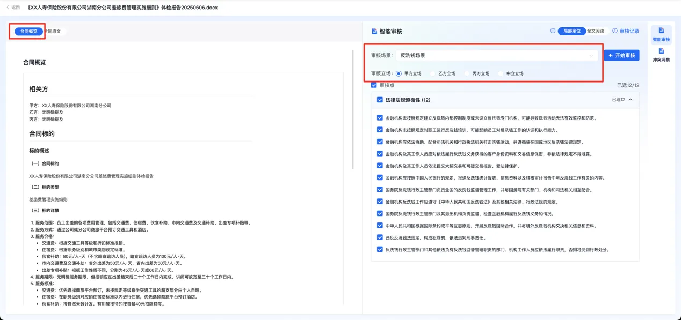The width and height of the screenshot is (681, 320).
Task: Open the 审核场景 dropdown showing 反洗钱场景
Action: tap(496, 55)
